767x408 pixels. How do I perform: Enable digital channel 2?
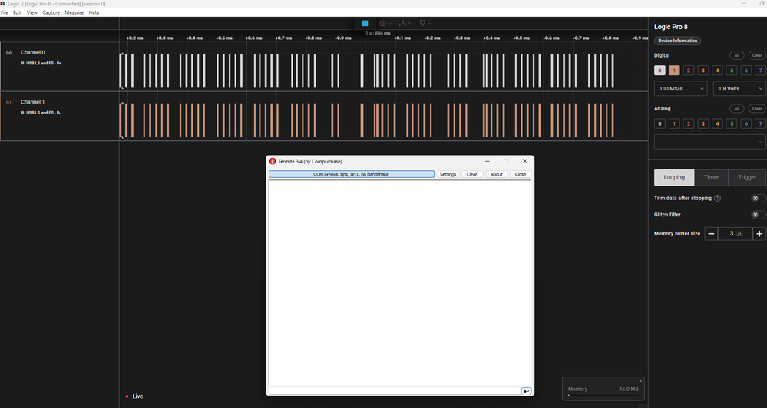pos(688,71)
